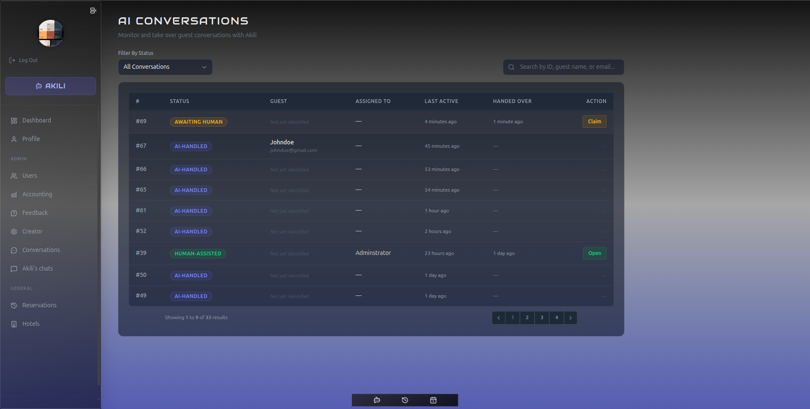Click the robot icon in bottom bar
The image size is (810, 409).
pos(377,400)
